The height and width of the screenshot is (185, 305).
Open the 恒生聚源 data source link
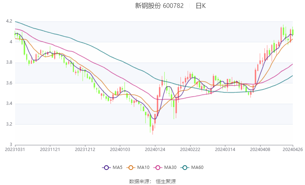(166, 181)
